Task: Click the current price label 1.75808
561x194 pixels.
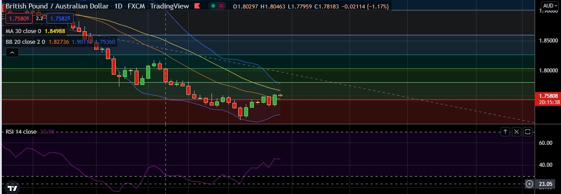Action: (x=547, y=96)
